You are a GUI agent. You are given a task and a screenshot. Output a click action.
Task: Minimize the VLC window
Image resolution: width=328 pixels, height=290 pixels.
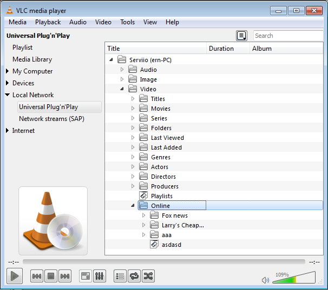click(x=278, y=11)
